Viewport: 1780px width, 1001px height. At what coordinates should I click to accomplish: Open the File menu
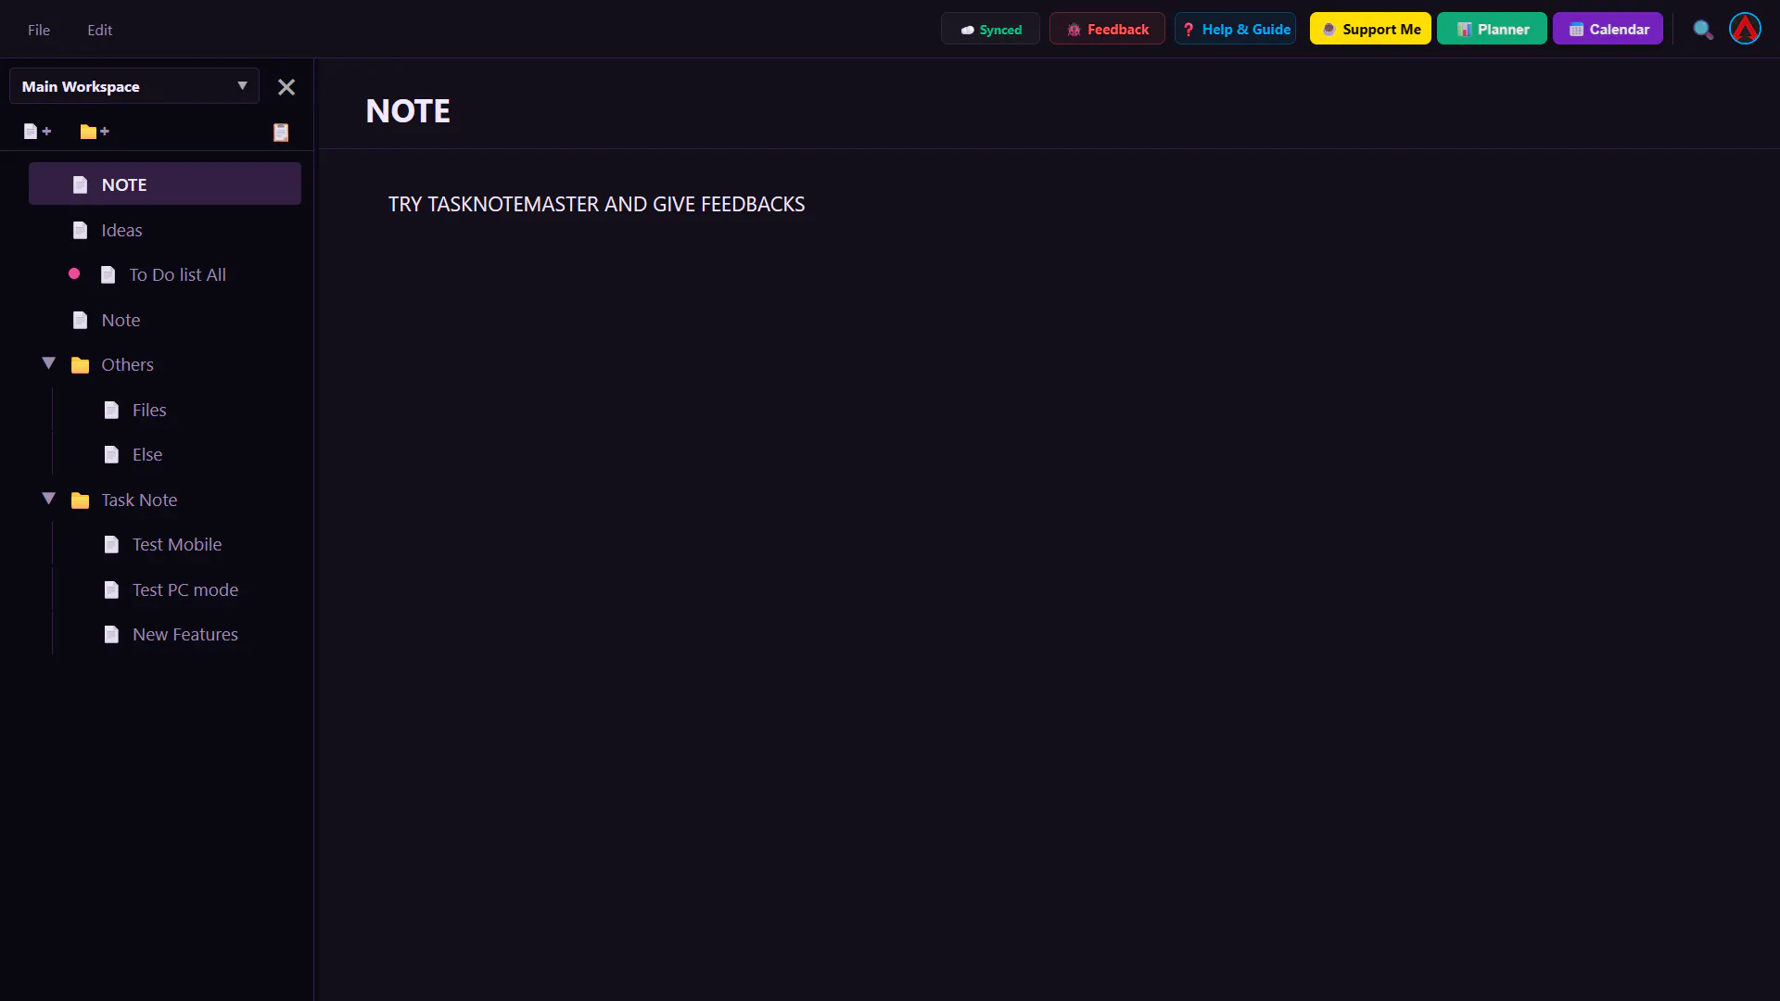tap(39, 30)
